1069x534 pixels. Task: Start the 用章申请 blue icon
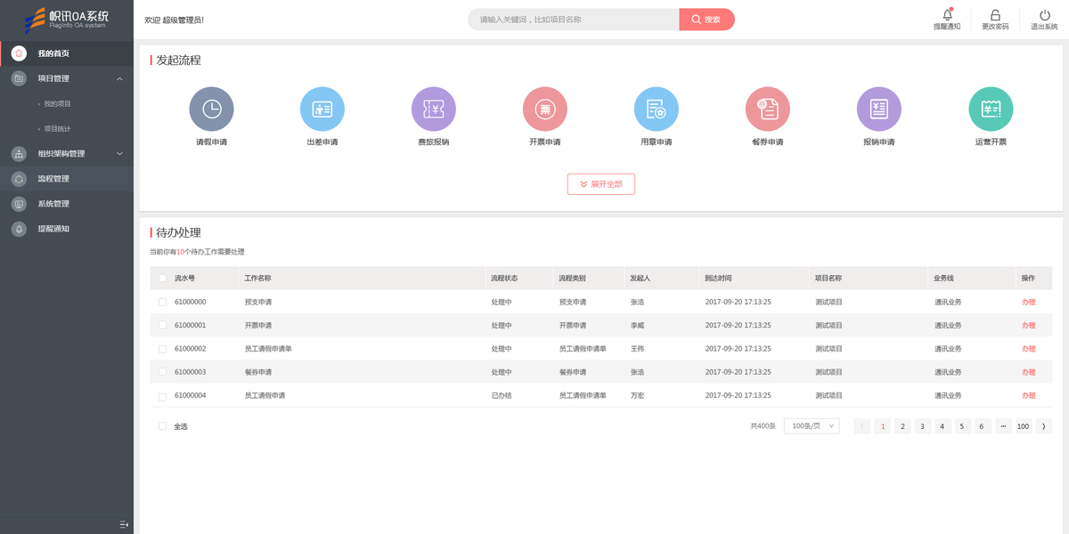point(657,109)
